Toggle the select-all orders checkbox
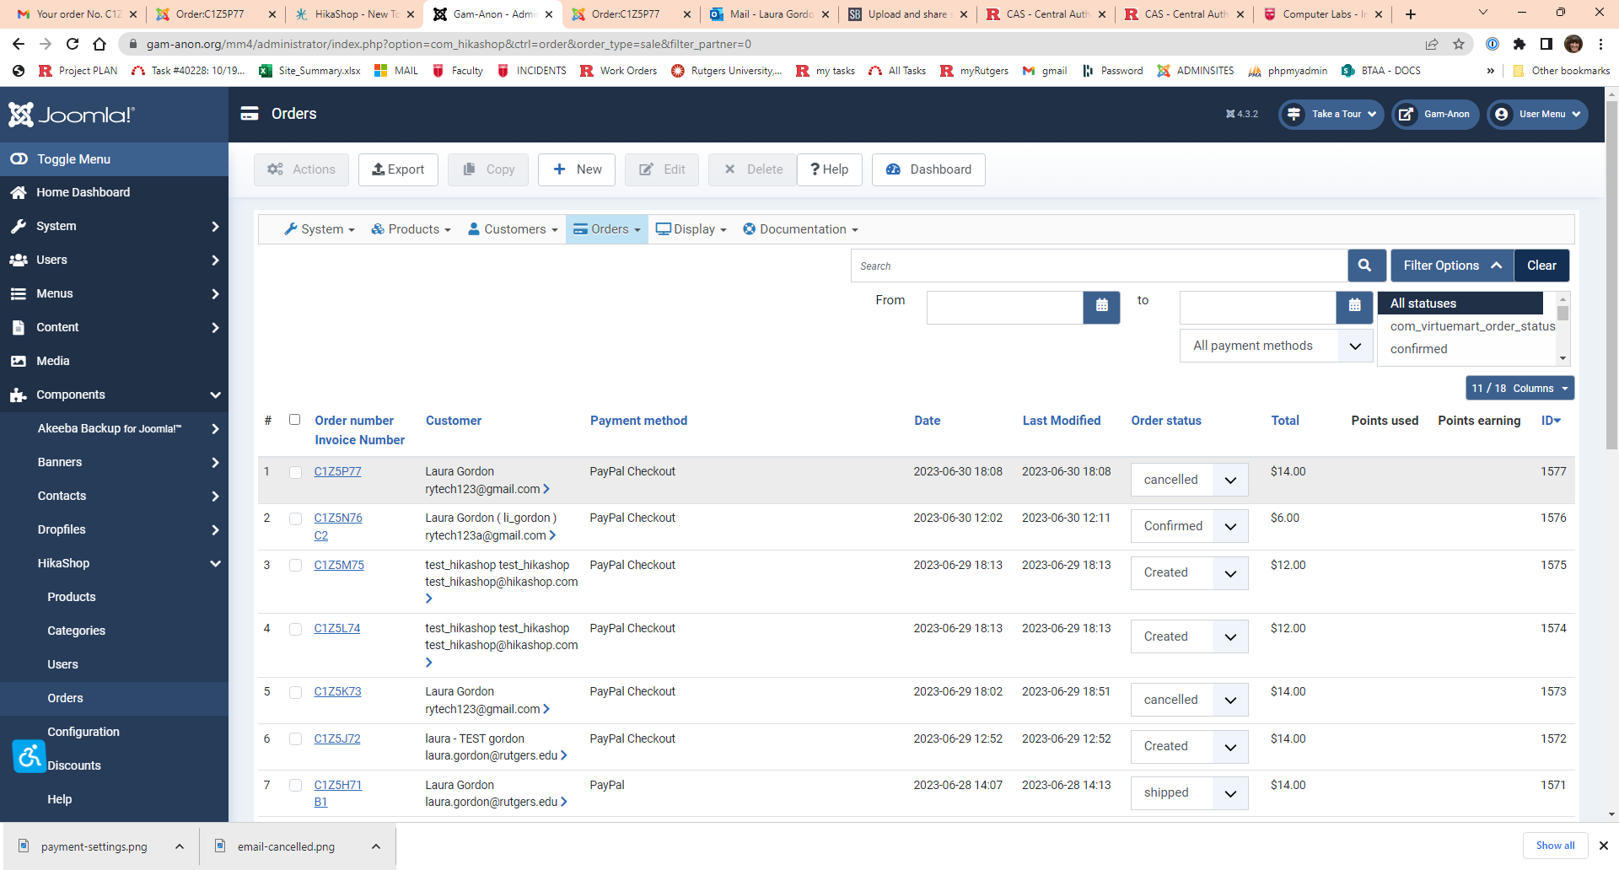The image size is (1619, 870). [x=294, y=420]
